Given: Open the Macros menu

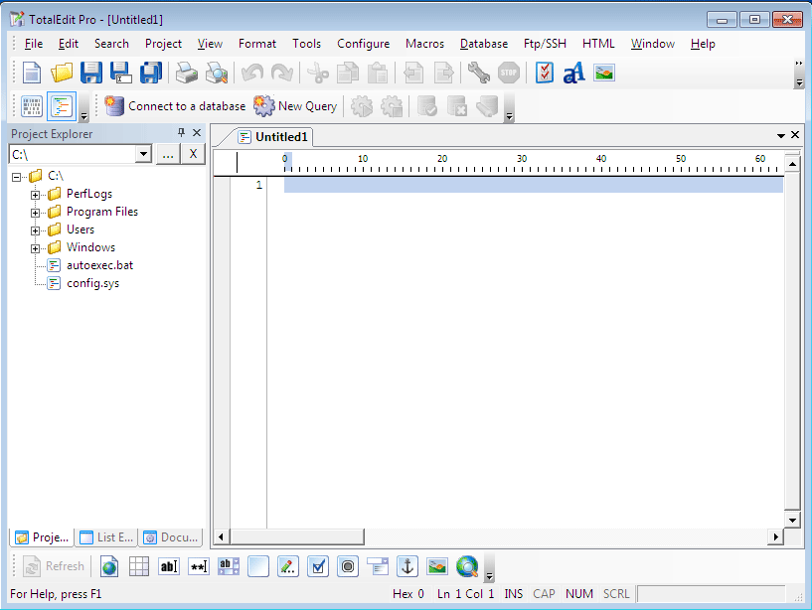Looking at the screenshot, I should click(424, 44).
